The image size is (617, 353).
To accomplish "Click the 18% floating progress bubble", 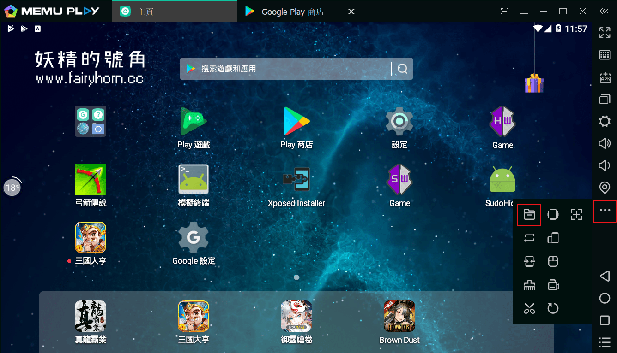I will click(x=12, y=188).
